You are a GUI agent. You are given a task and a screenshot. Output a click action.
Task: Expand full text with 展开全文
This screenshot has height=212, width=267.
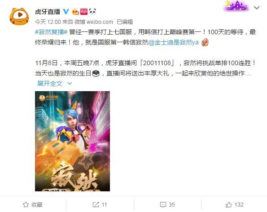point(50,84)
